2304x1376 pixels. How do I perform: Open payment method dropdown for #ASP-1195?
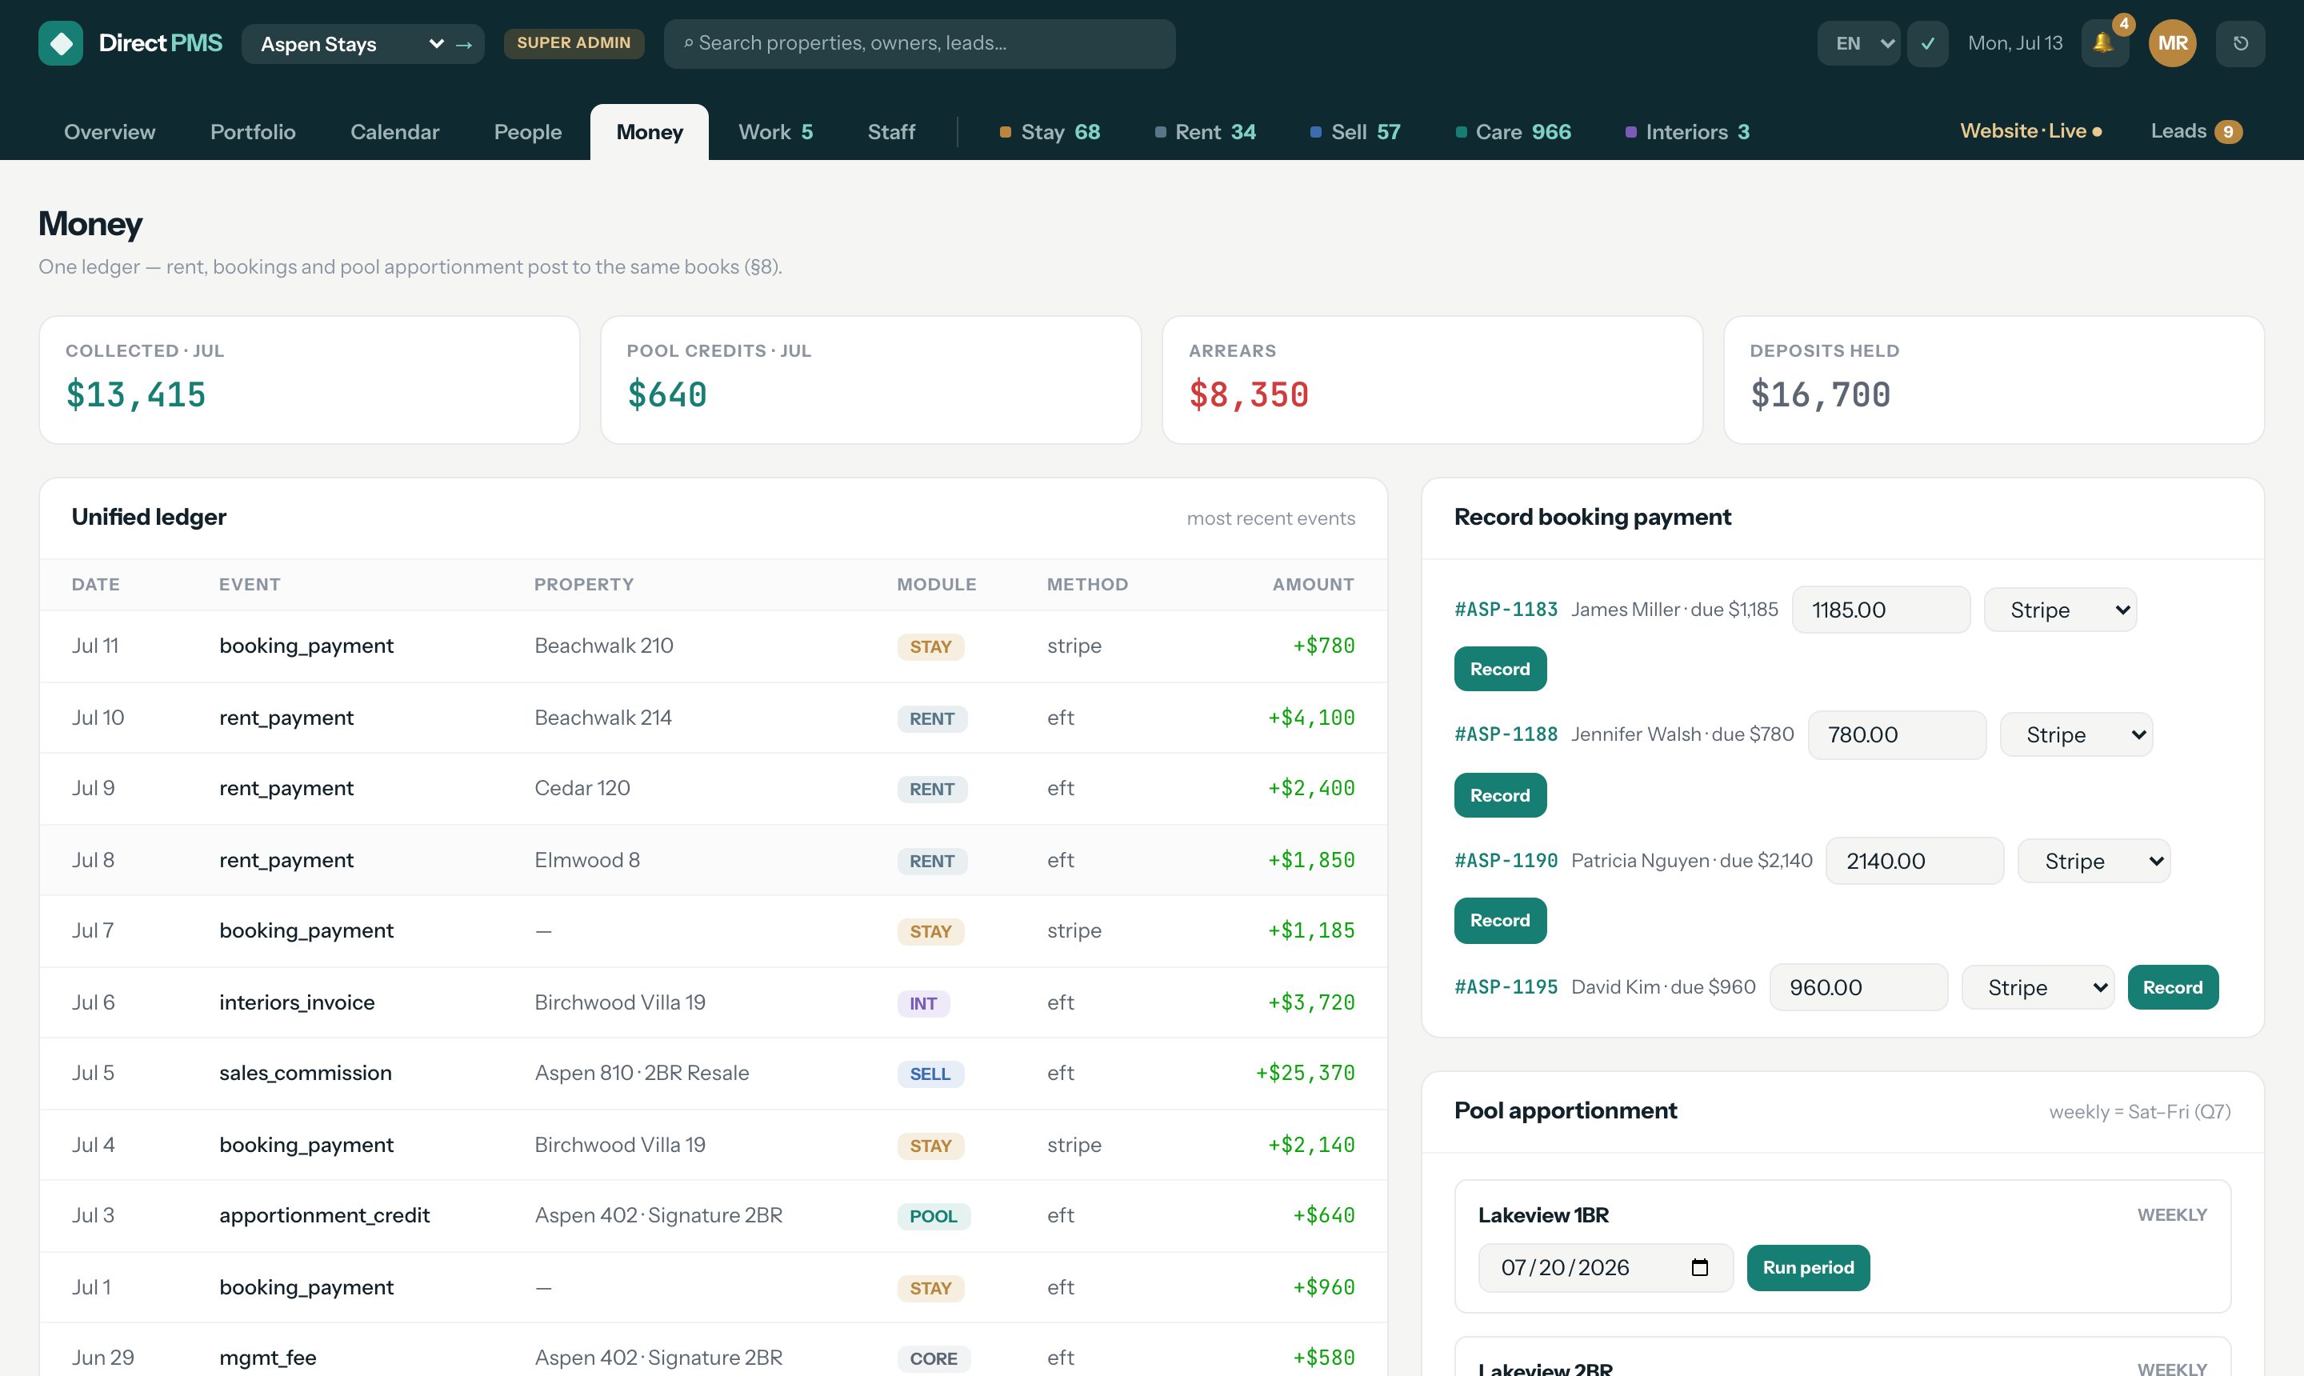click(2037, 987)
